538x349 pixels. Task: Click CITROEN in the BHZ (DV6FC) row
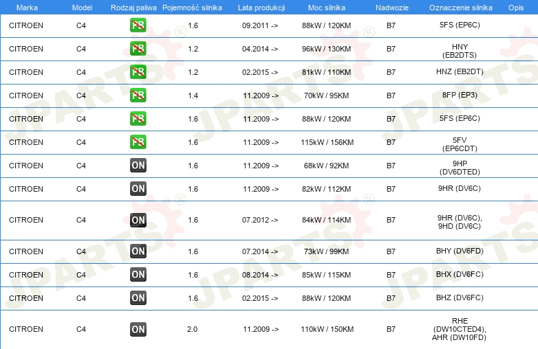coord(26,298)
